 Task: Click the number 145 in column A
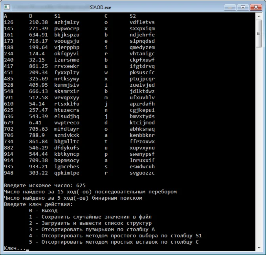[9, 29]
